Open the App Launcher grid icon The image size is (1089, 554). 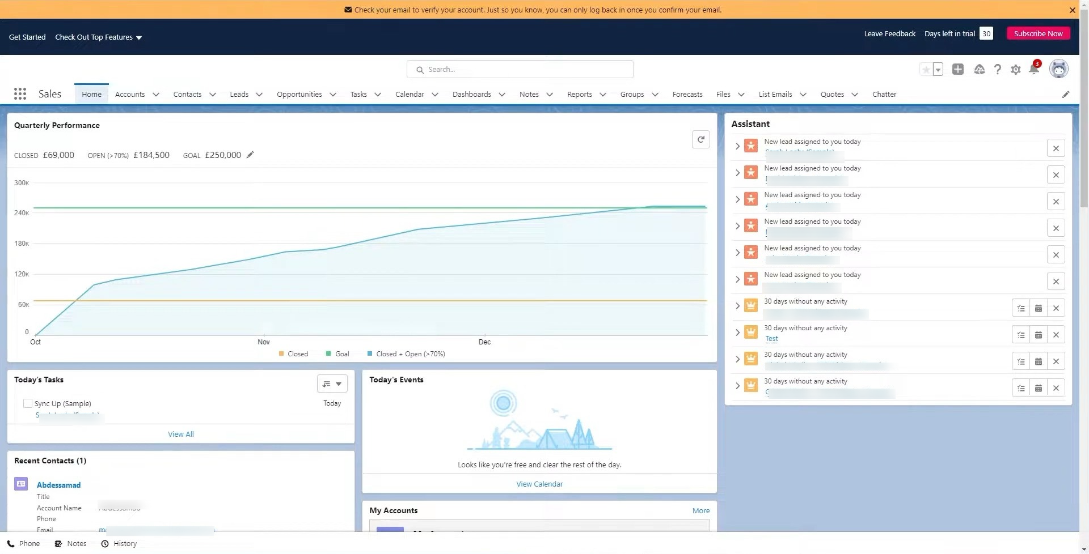tap(20, 94)
